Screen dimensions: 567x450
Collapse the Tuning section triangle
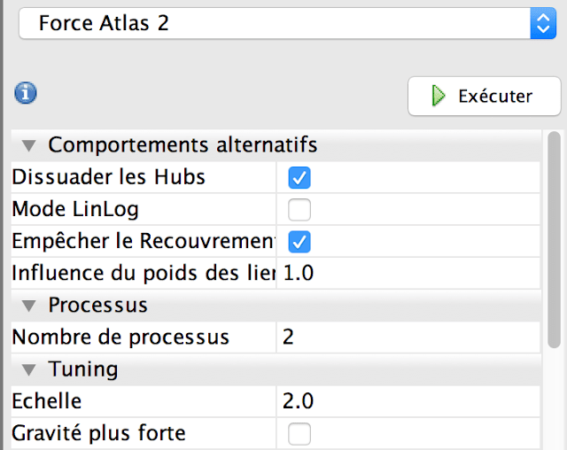pos(28,369)
